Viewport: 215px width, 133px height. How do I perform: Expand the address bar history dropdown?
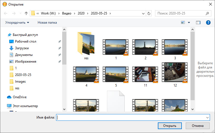[143, 13]
